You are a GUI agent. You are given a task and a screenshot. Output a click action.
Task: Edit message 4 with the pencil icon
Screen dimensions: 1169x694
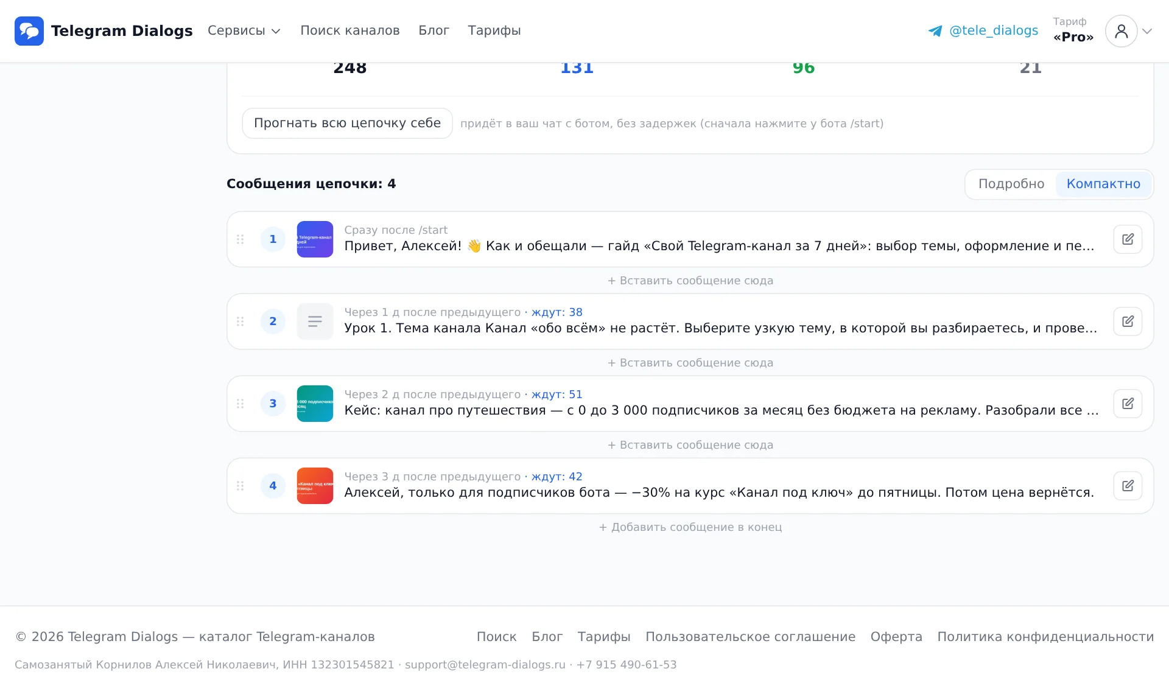coord(1128,486)
